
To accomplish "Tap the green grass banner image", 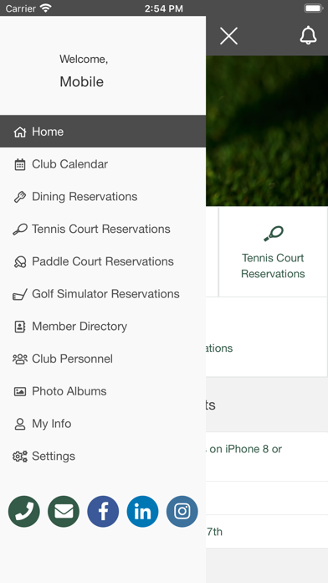I will (267, 131).
